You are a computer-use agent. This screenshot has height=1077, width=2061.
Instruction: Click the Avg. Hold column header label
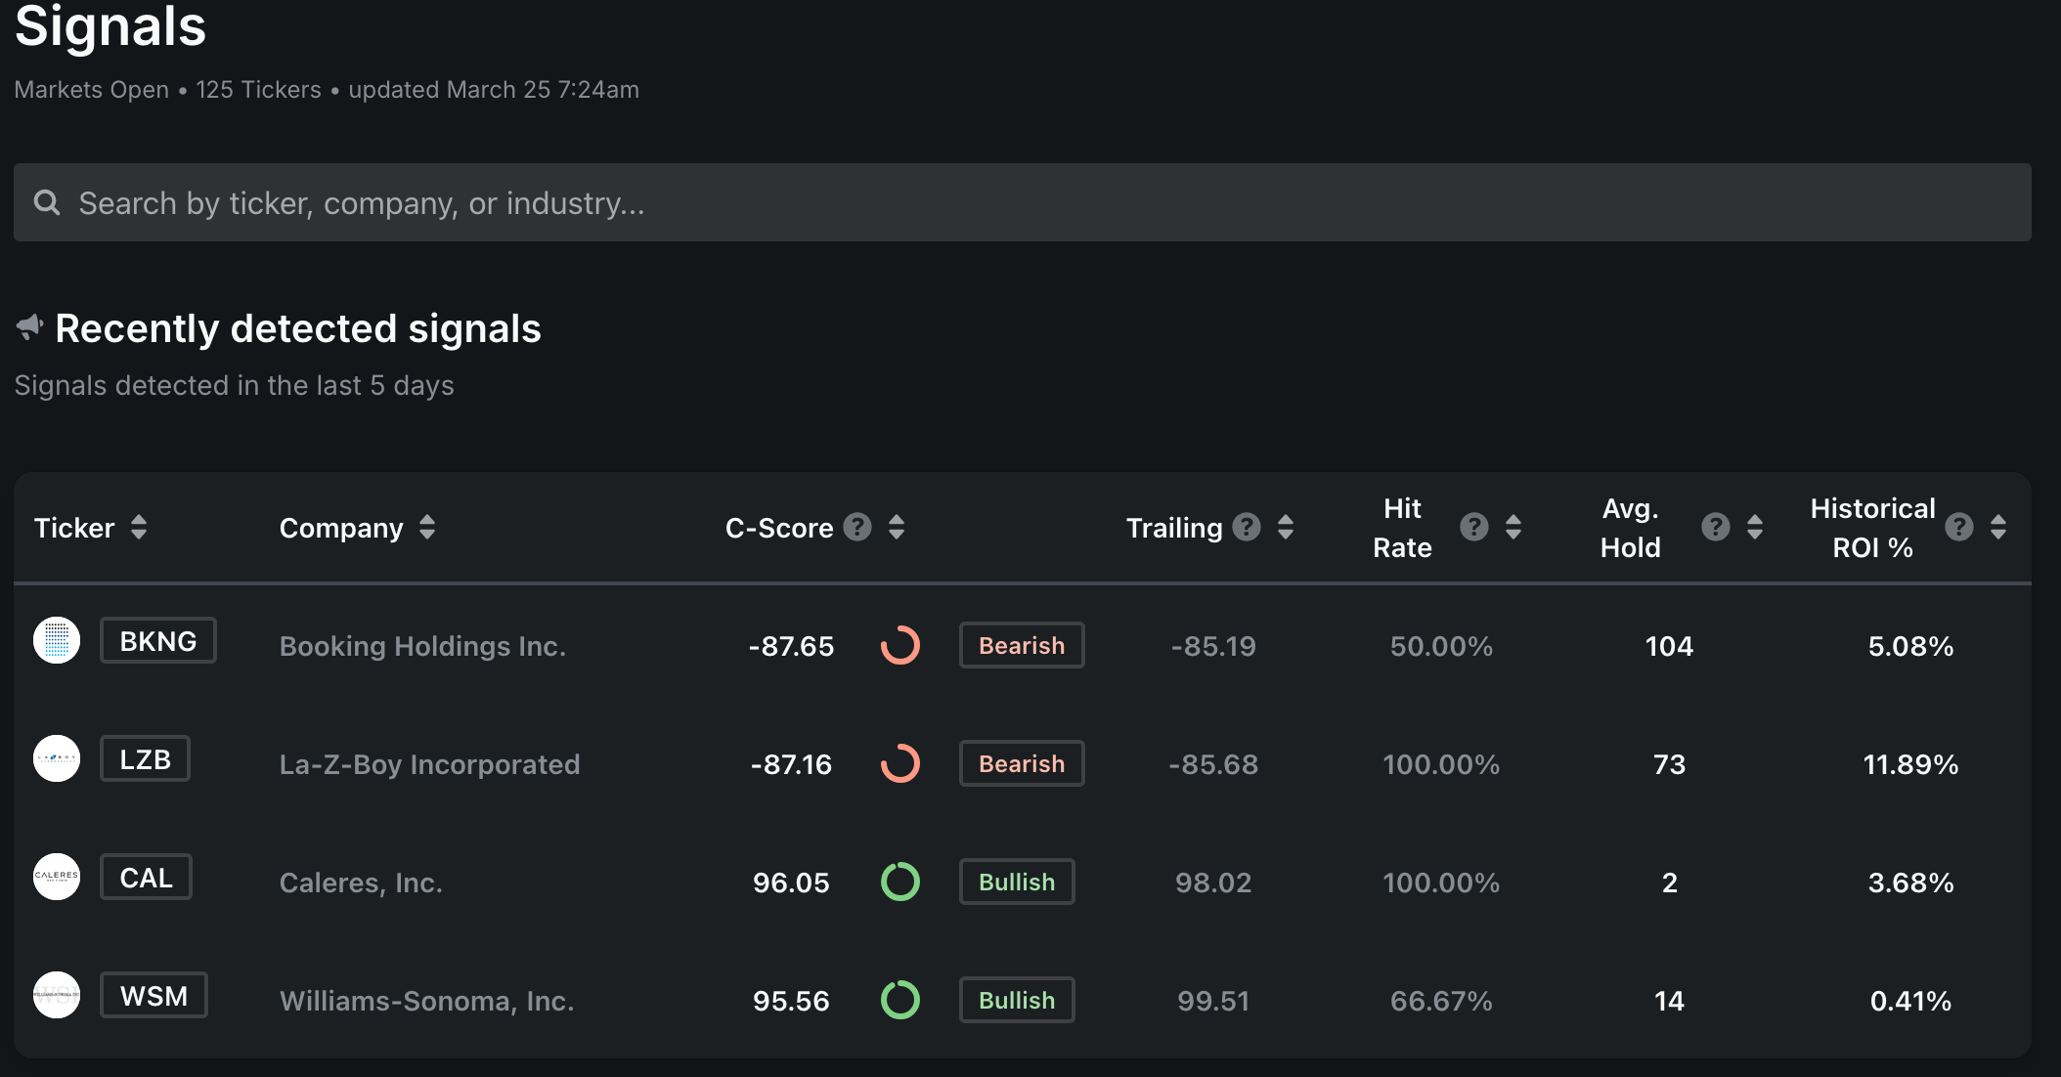[1630, 528]
